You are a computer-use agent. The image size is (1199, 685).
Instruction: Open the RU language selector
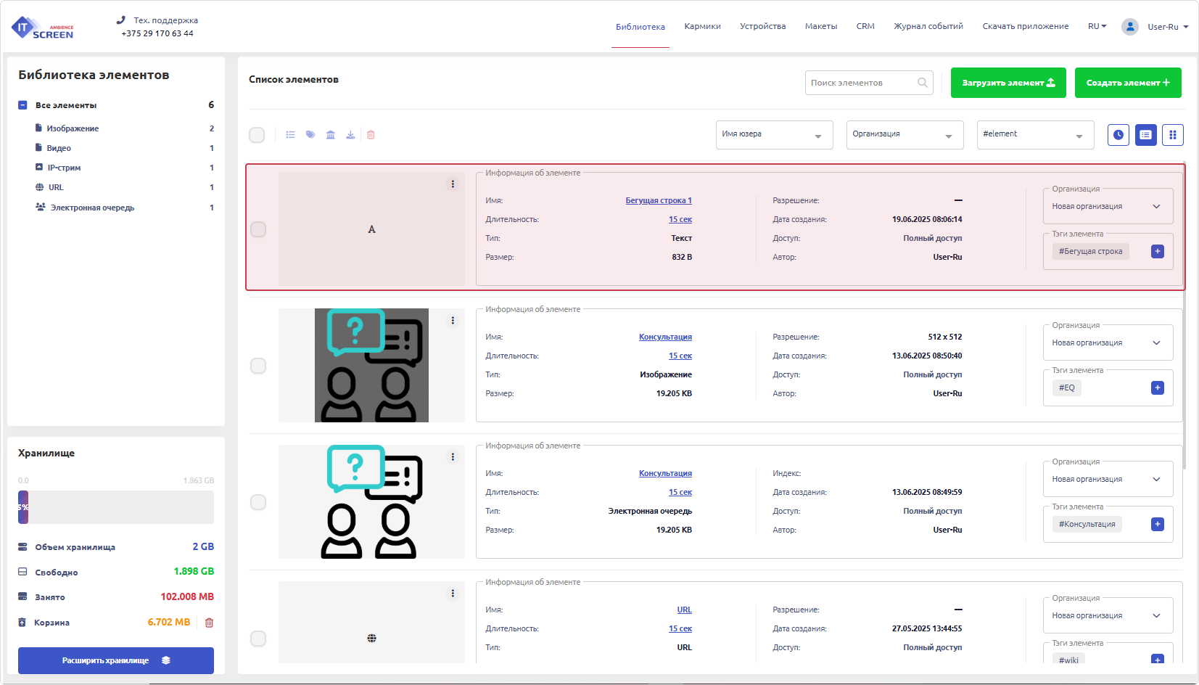(1097, 26)
